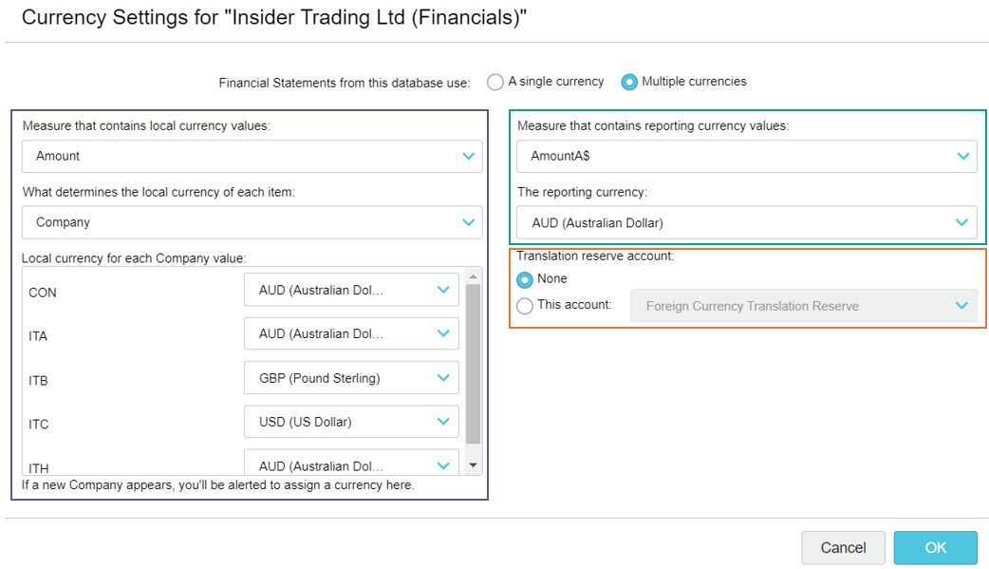Select 'This account' translation reserve option

pos(525,306)
